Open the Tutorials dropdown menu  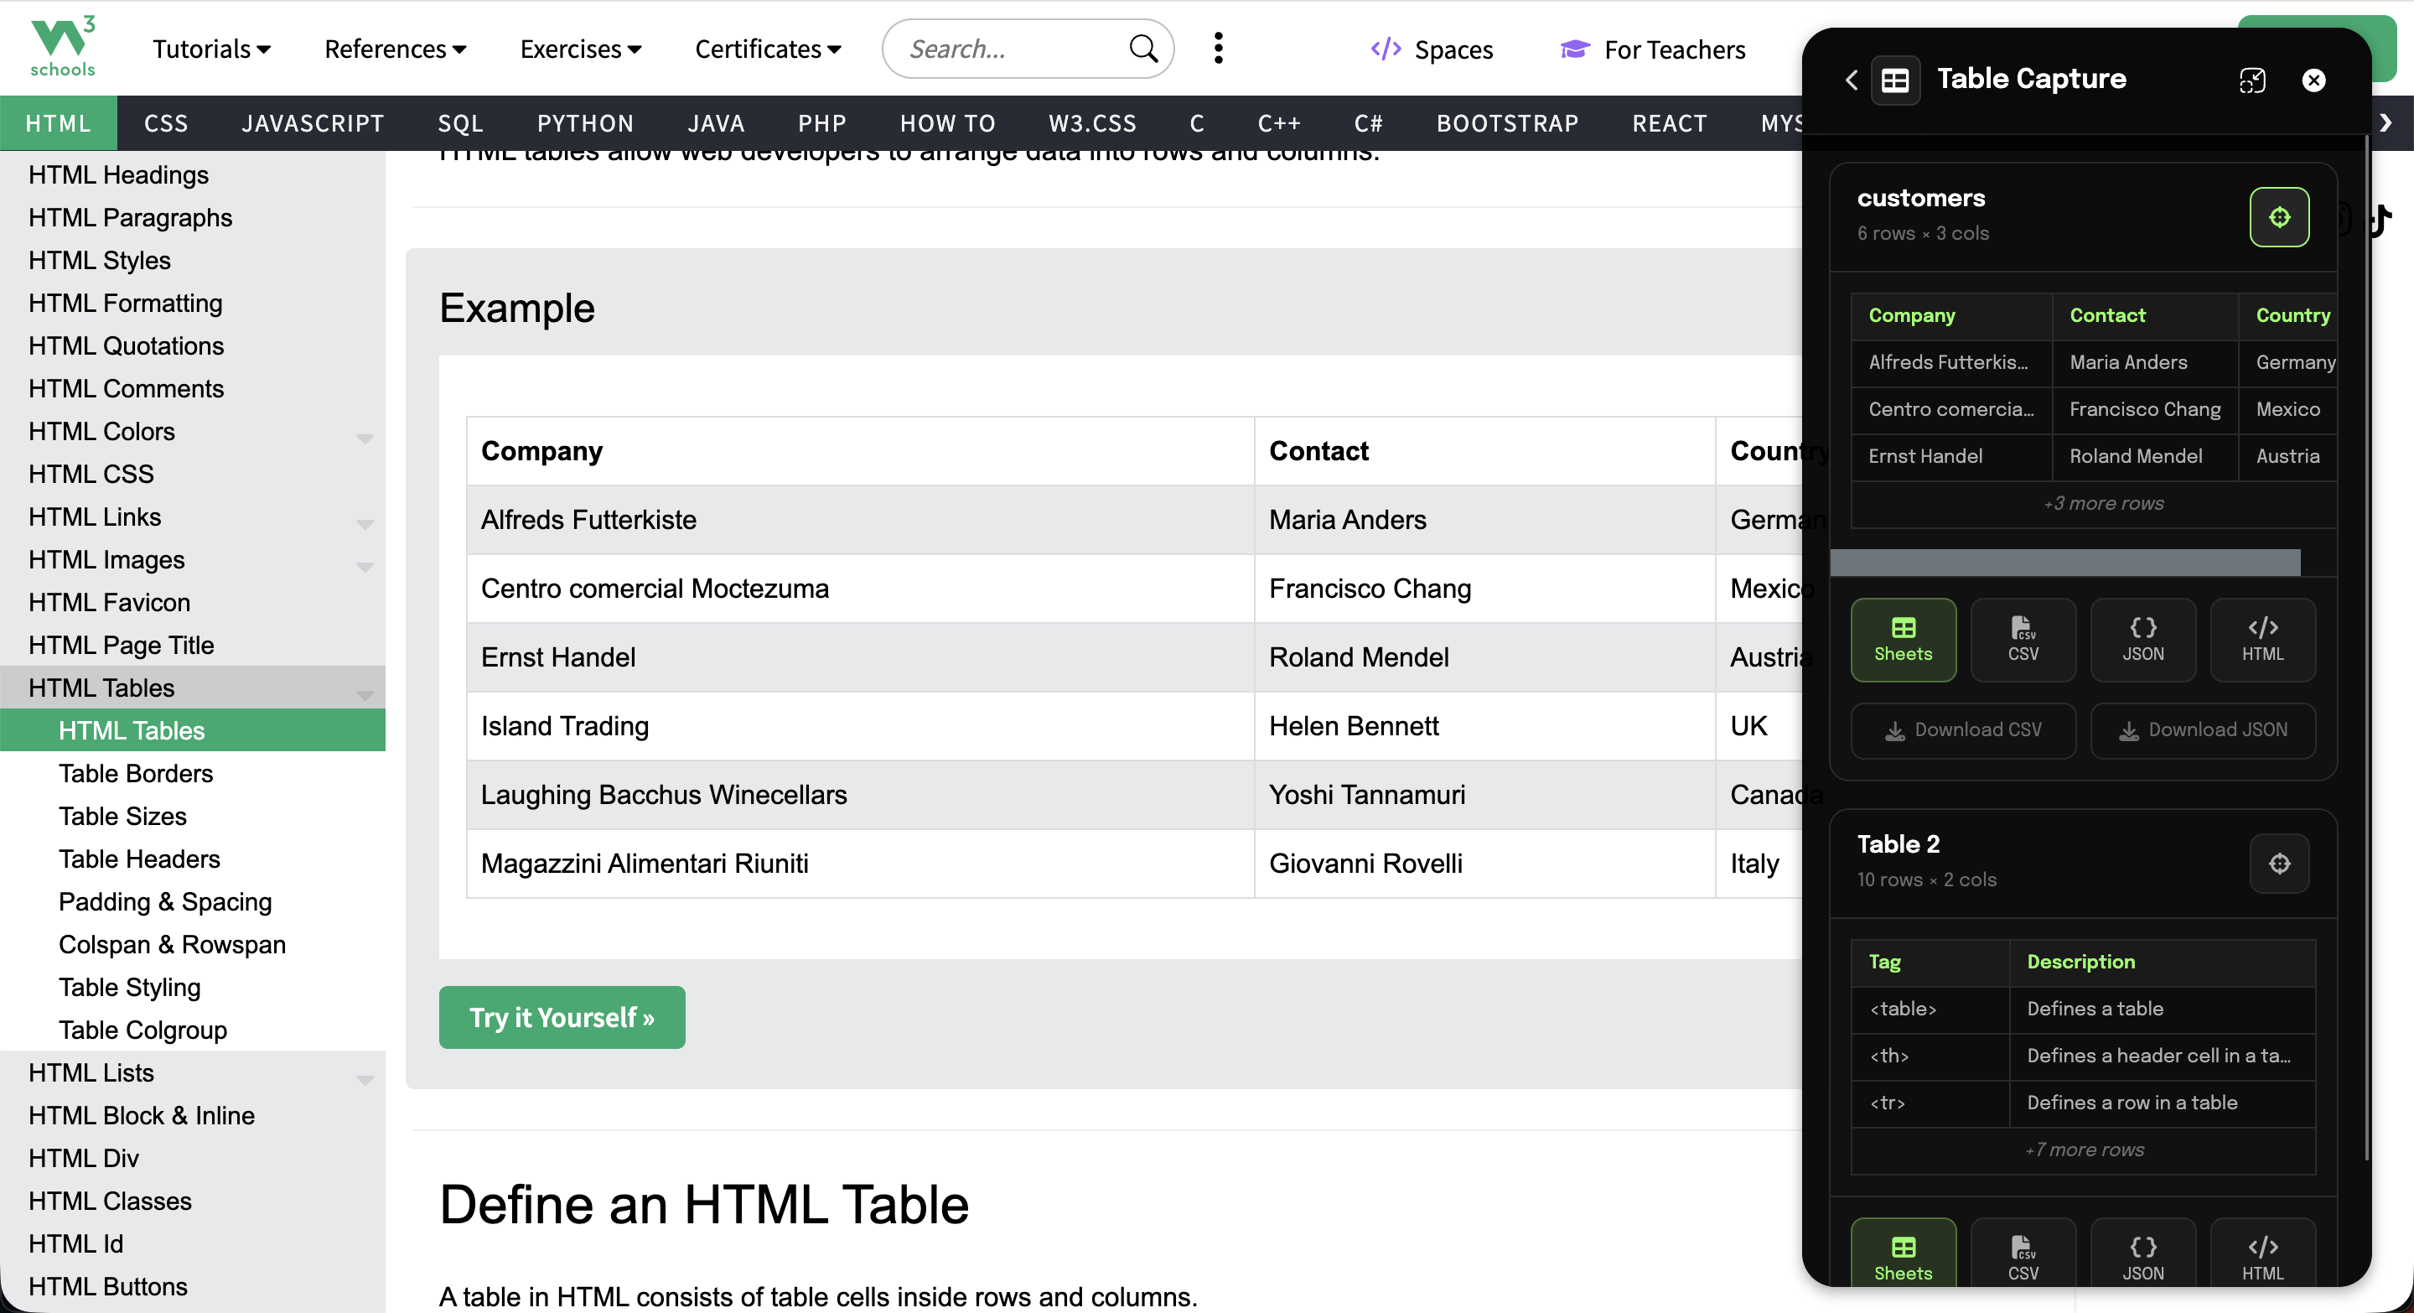211,49
